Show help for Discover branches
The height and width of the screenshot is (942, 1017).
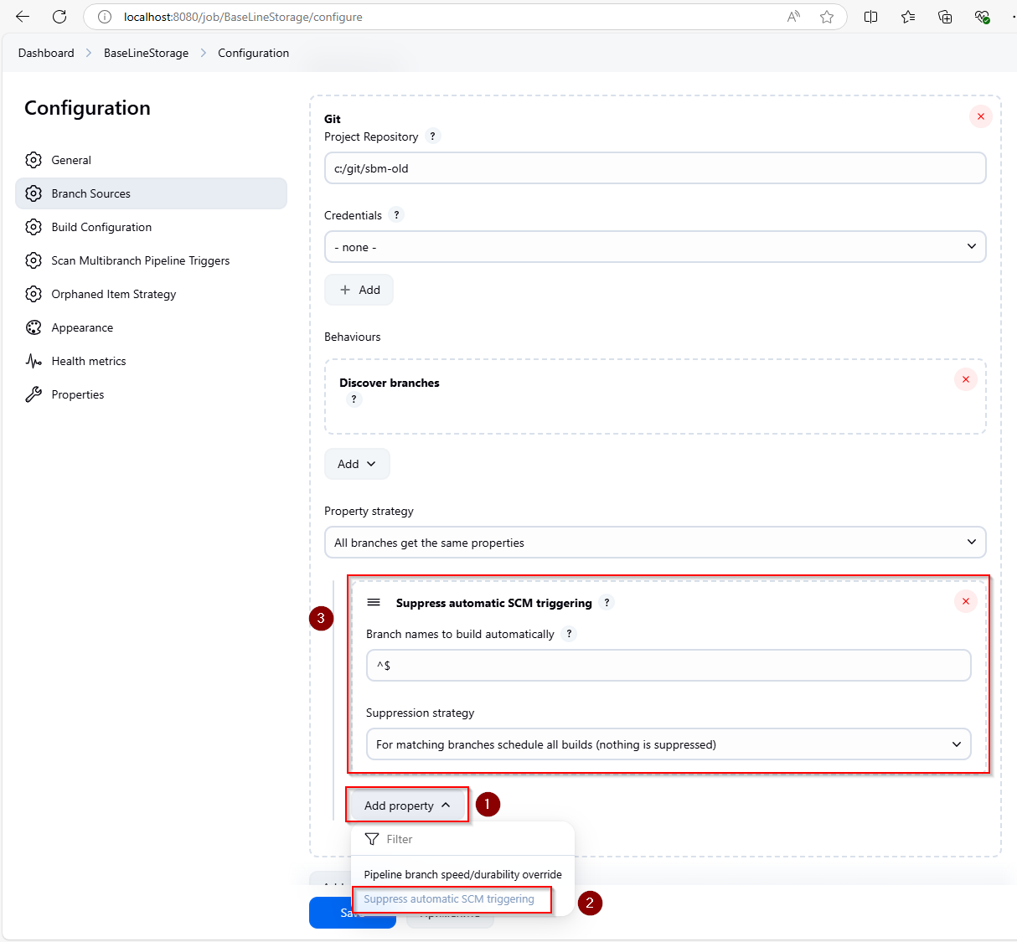354,399
